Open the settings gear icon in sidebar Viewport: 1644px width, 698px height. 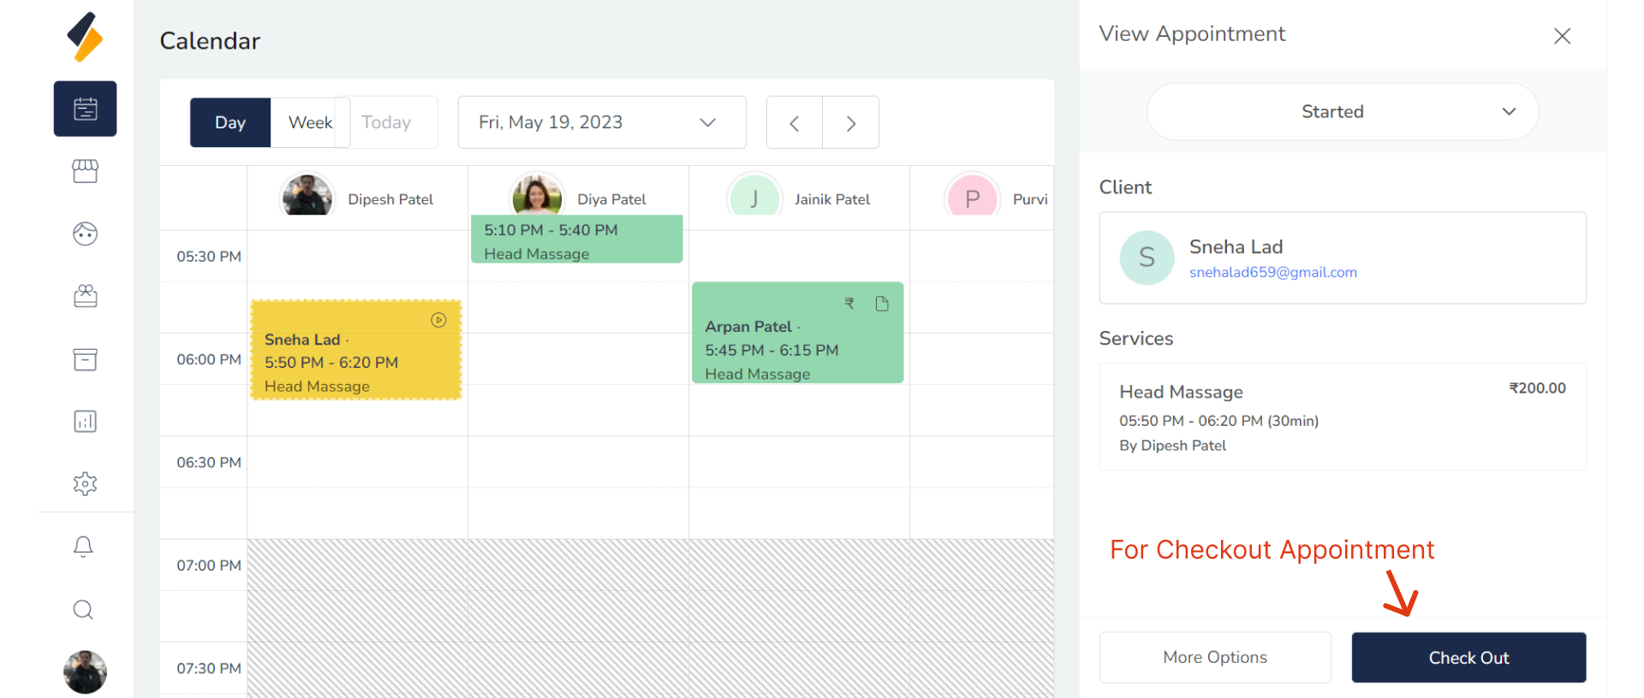85,484
